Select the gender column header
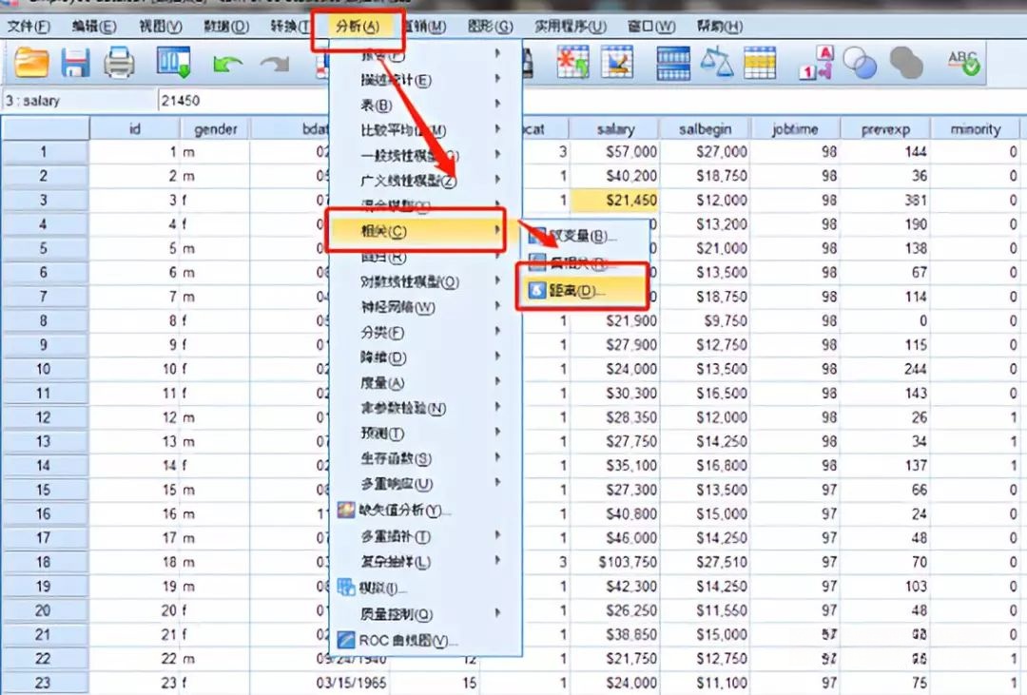The image size is (1027, 695). [x=216, y=129]
